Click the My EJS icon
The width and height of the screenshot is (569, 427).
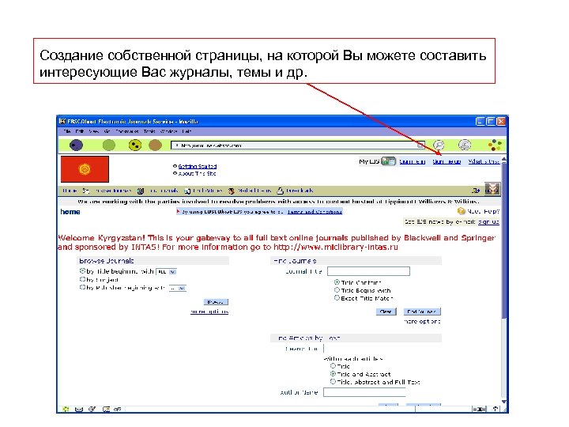click(x=388, y=161)
